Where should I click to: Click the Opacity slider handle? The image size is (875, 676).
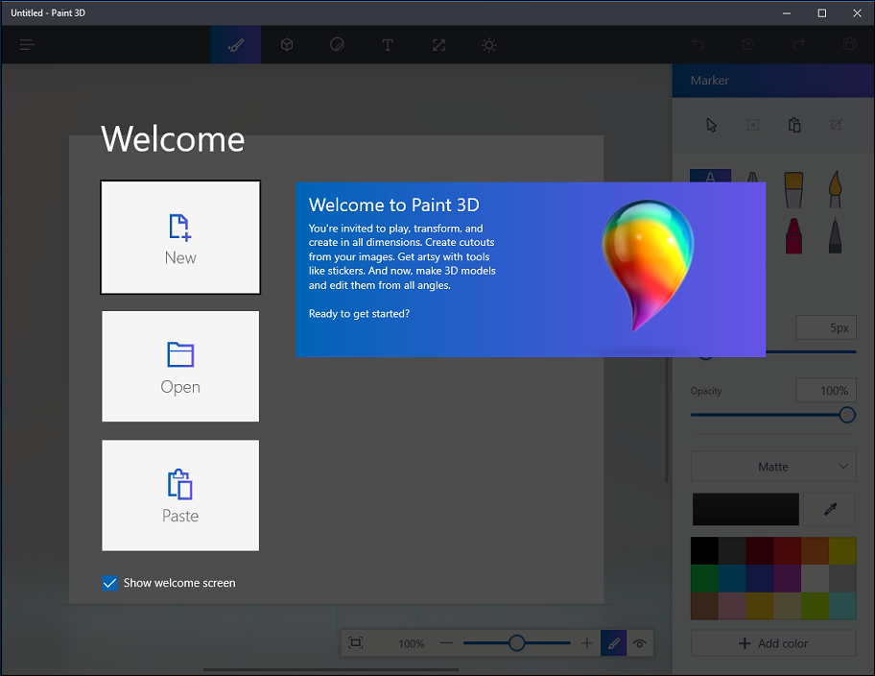(847, 415)
